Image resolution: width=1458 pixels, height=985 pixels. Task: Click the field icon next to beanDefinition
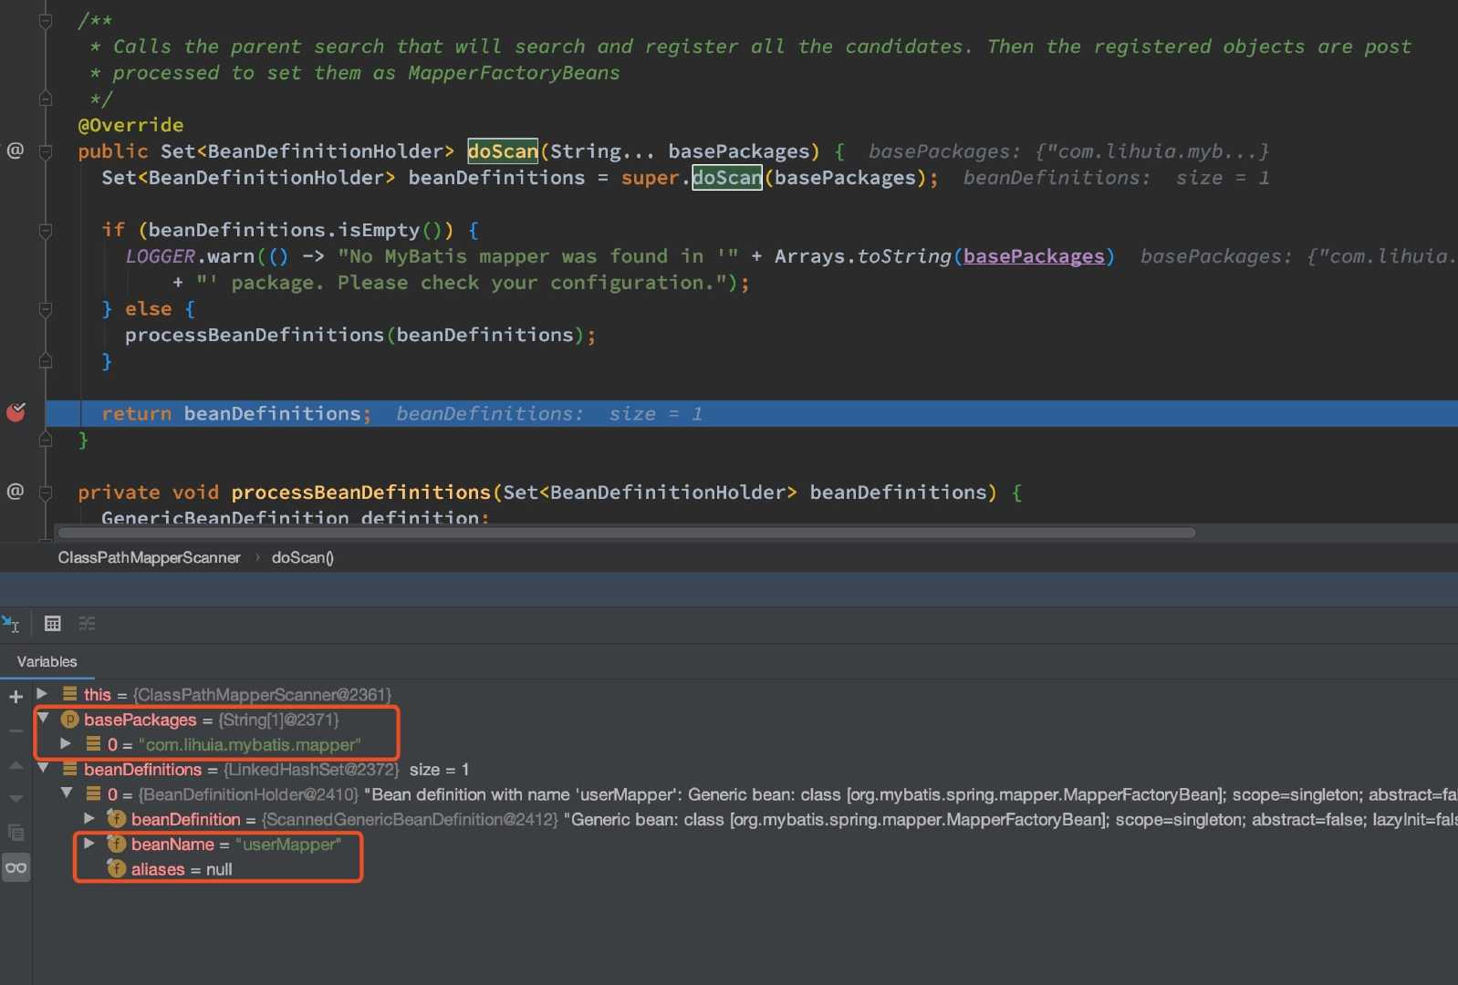pyautogui.click(x=117, y=819)
